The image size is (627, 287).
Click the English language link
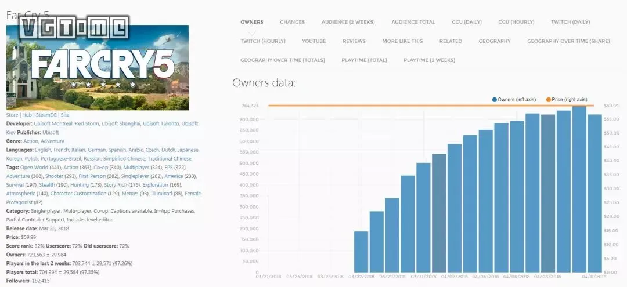[x=43, y=150]
